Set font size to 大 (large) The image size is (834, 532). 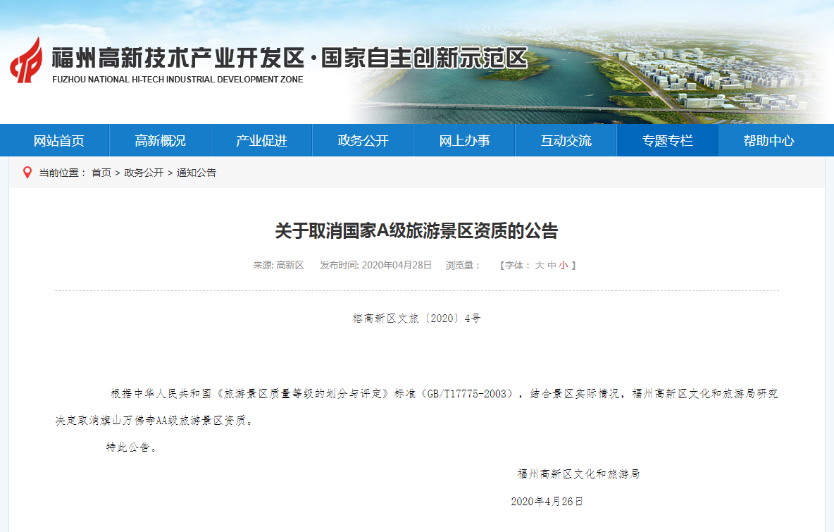[540, 266]
